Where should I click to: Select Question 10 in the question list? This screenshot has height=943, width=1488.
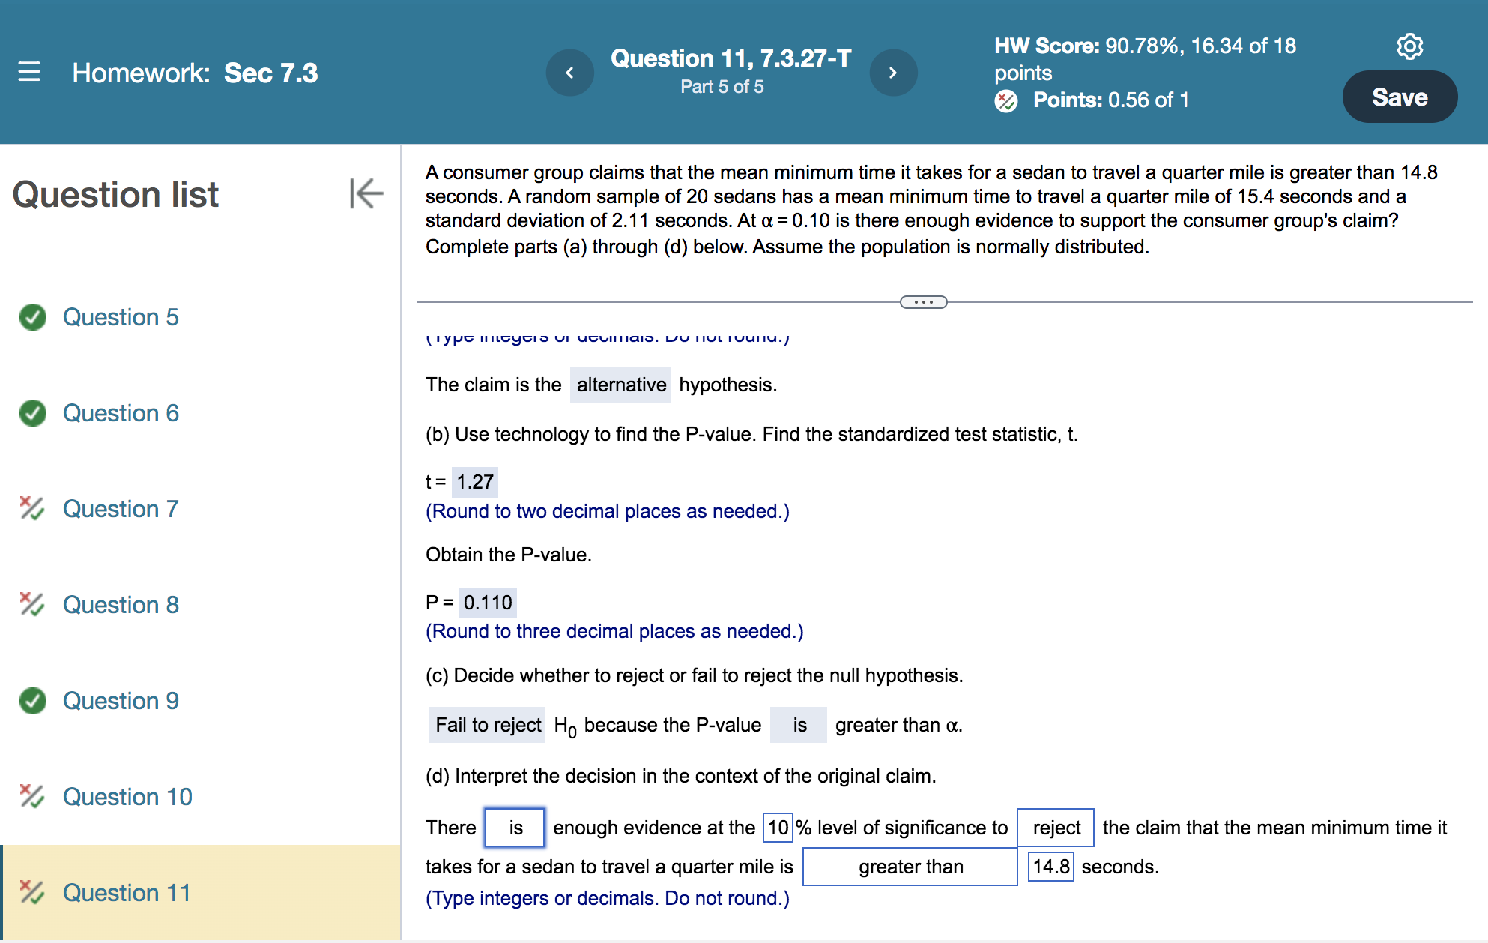coord(127,797)
